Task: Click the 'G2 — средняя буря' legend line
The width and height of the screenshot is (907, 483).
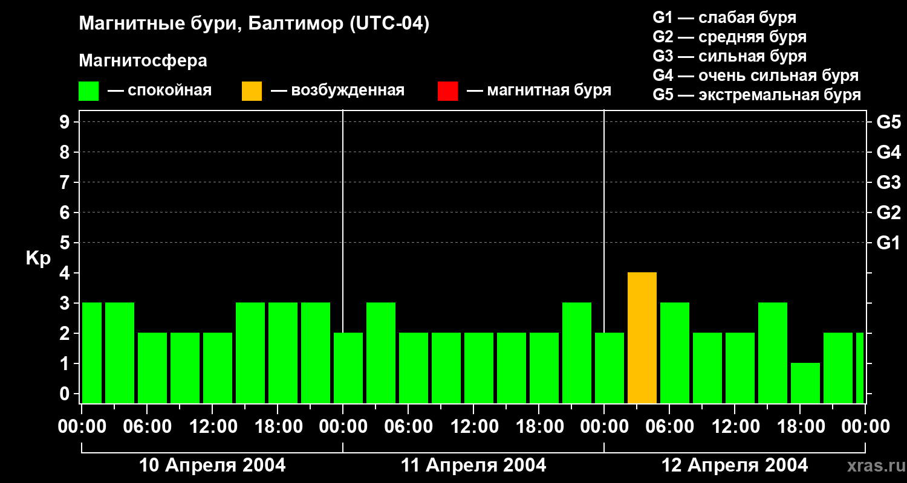Action: 730,37
